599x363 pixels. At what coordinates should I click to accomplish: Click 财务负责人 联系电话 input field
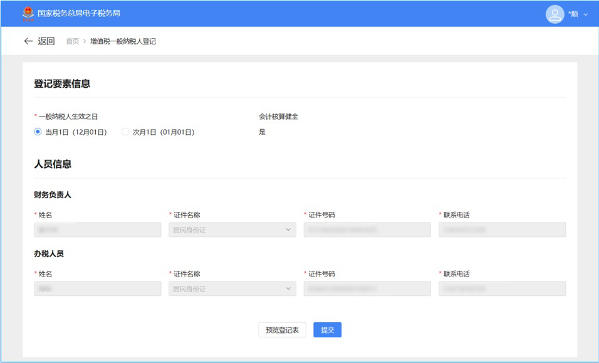(502, 230)
